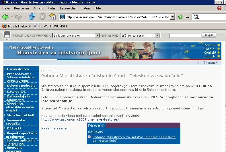Click the green Back arrow button
Viewport: 226px width, 152px height.
(x=5, y=17)
